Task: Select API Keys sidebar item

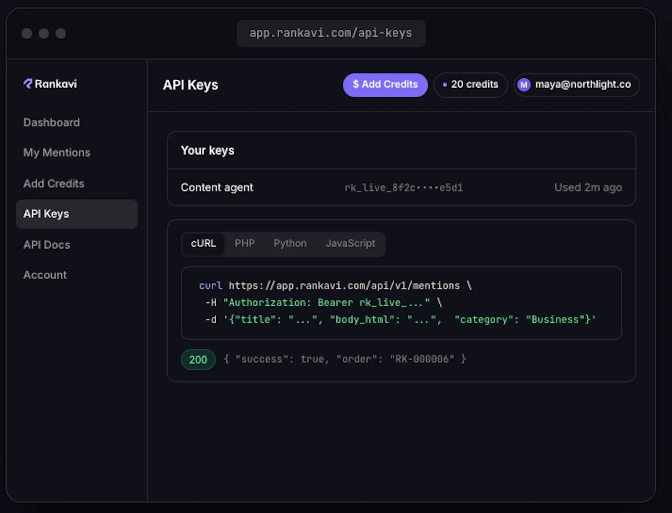Action: click(x=77, y=214)
